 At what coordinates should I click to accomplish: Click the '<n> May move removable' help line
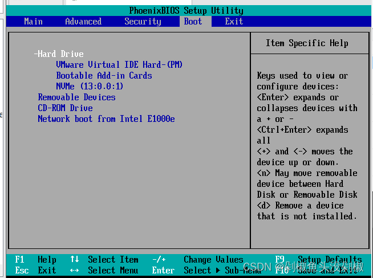click(x=307, y=173)
